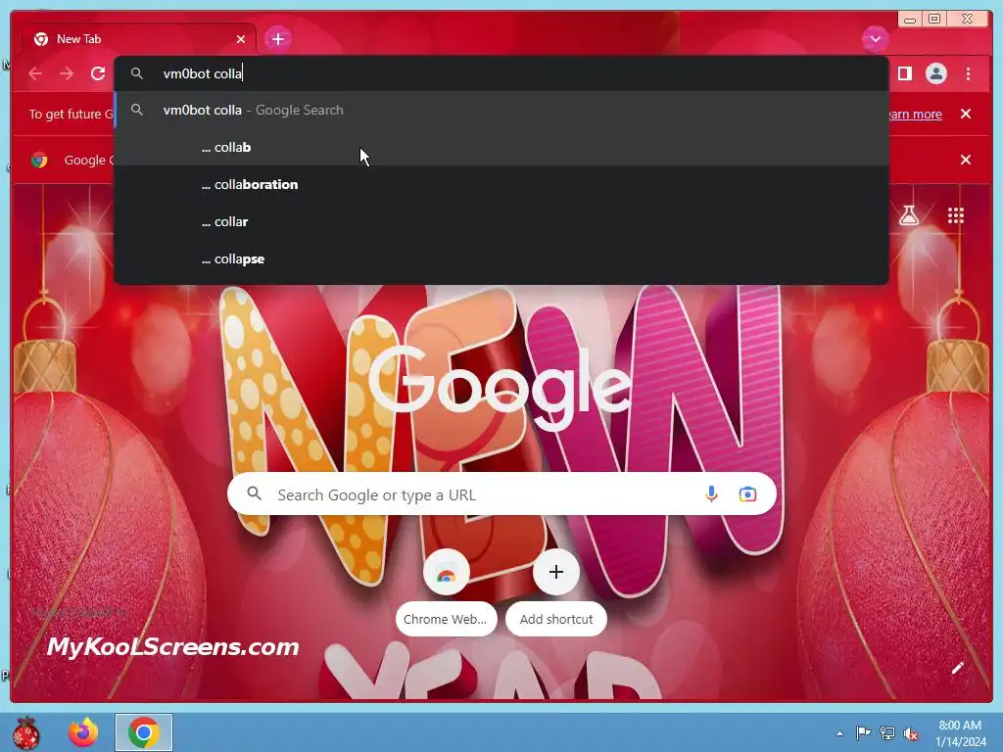Choose the 'collab' suggestion
Image resolution: width=1003 pixels, height=752 pixels.
click(501, 147)
